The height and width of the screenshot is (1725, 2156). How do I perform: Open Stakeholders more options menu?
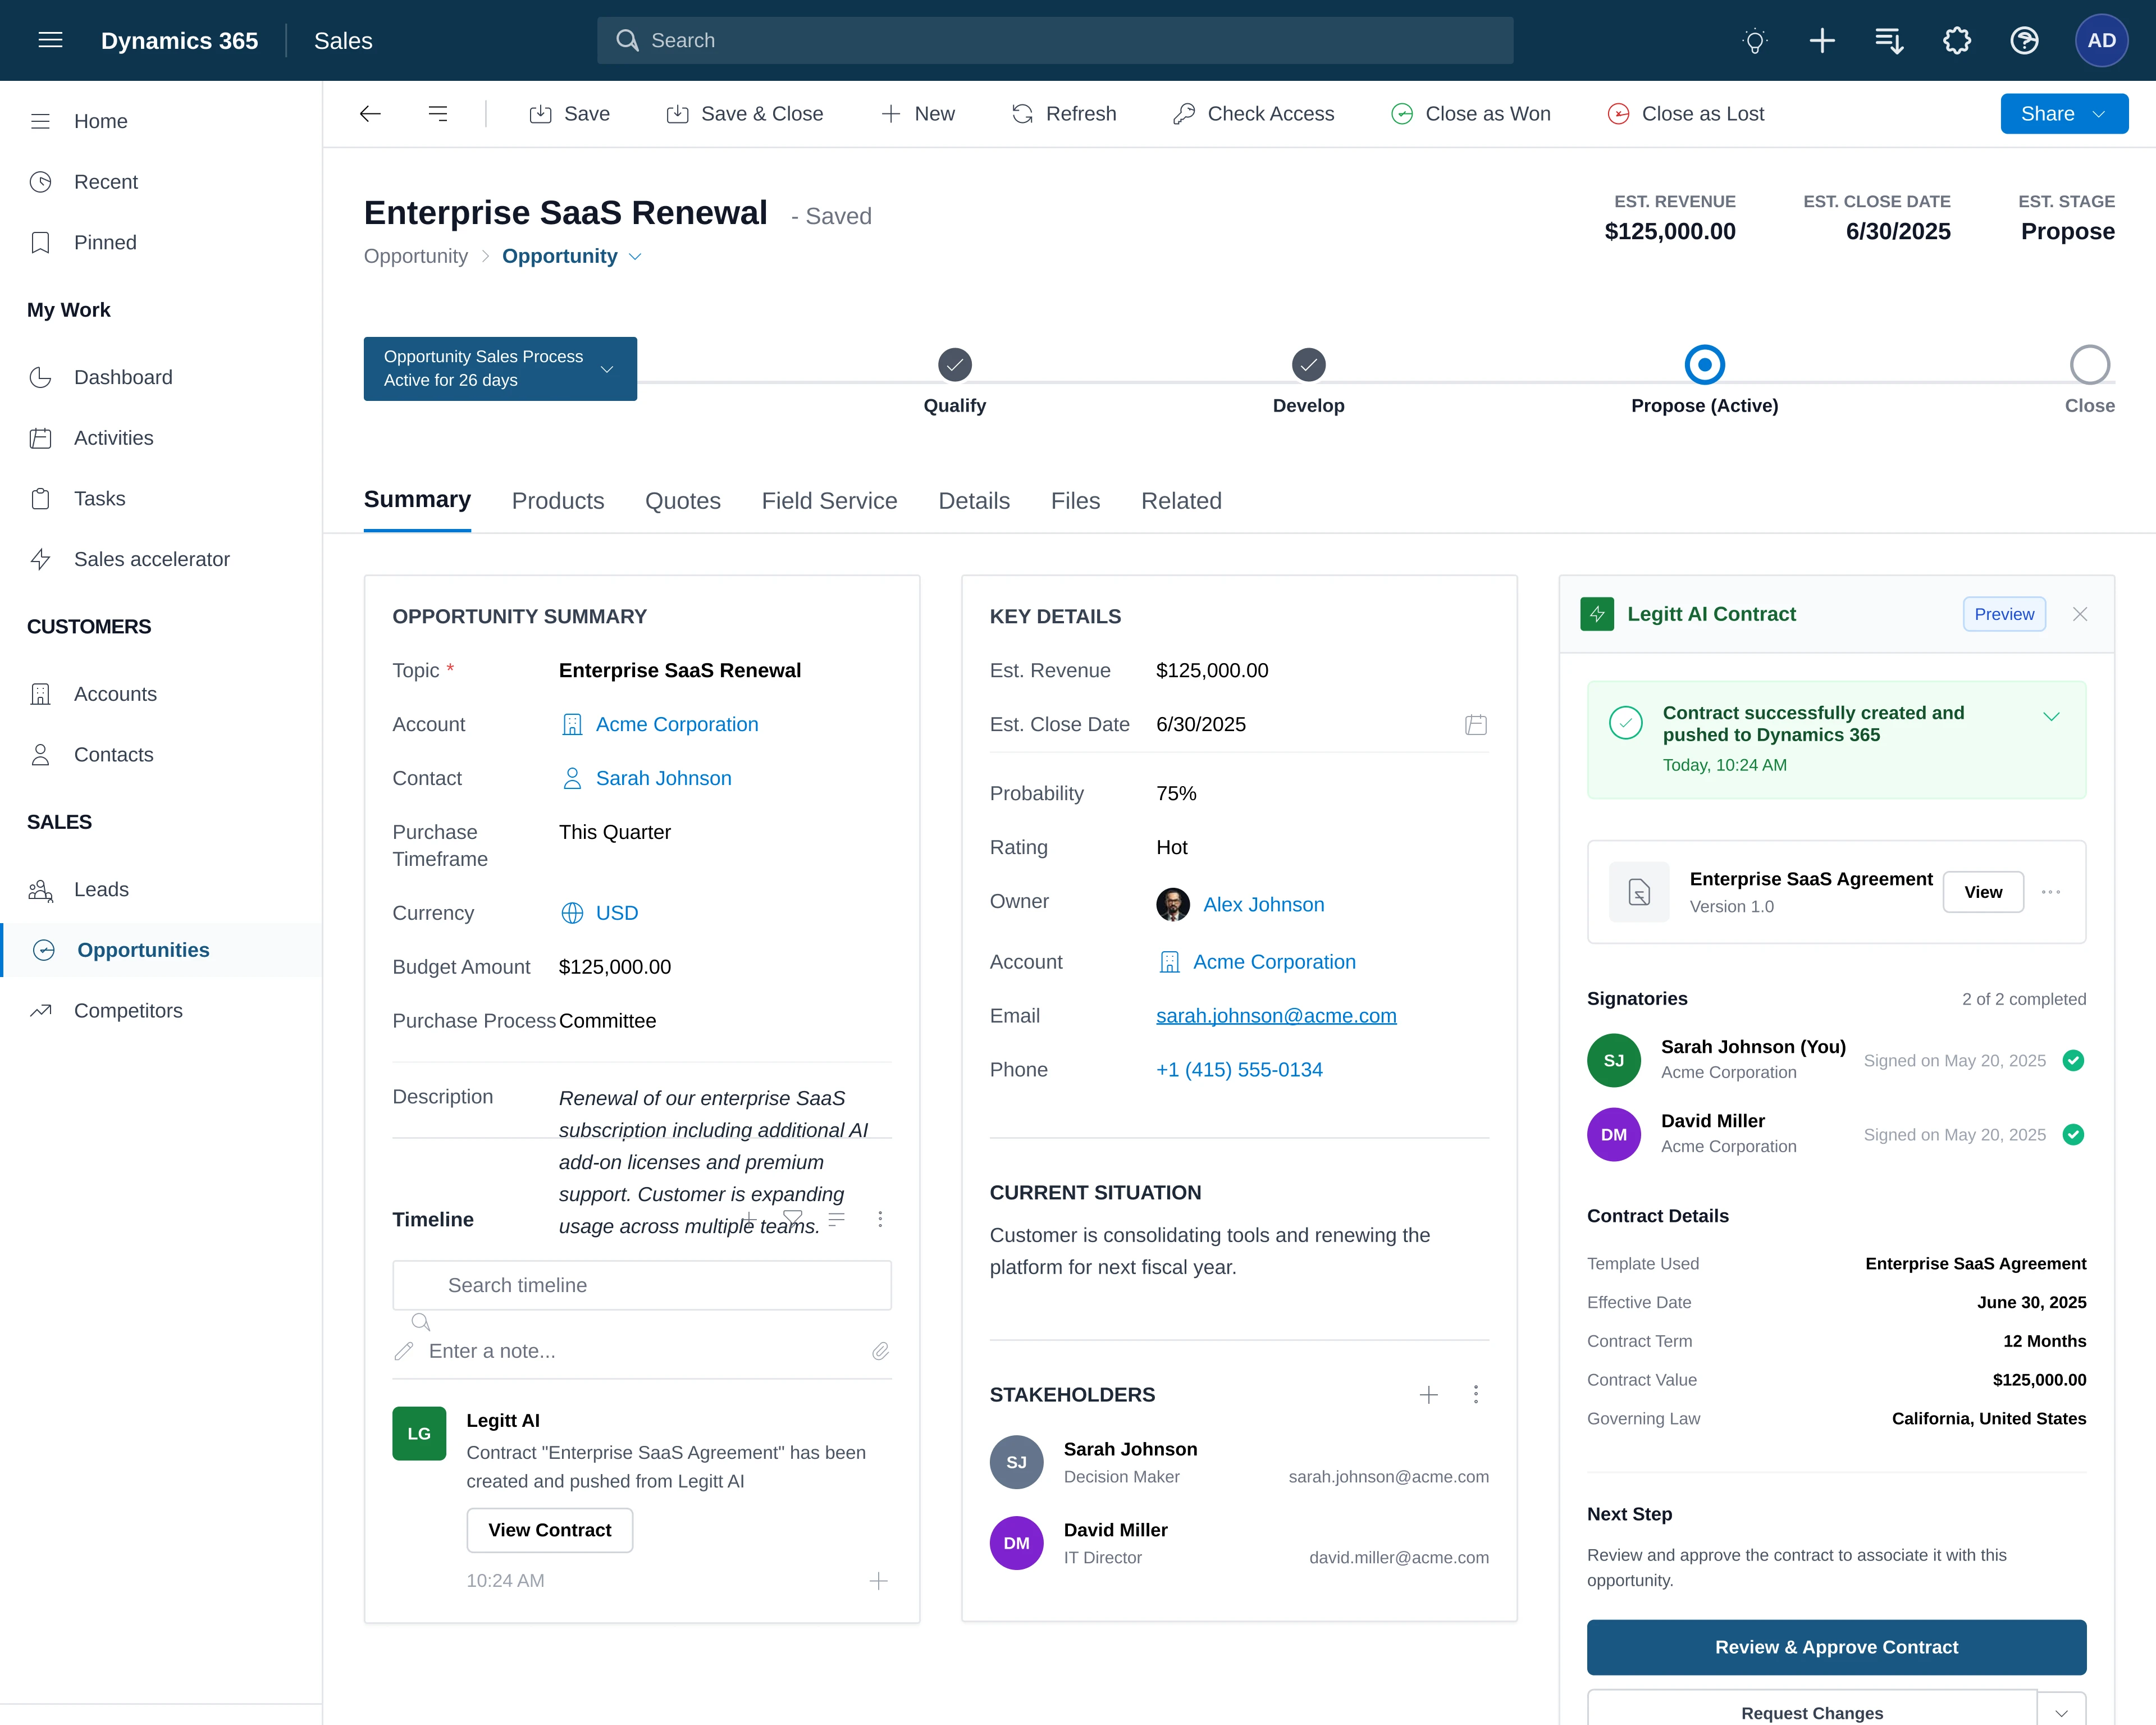(x=1476, y=1394)
